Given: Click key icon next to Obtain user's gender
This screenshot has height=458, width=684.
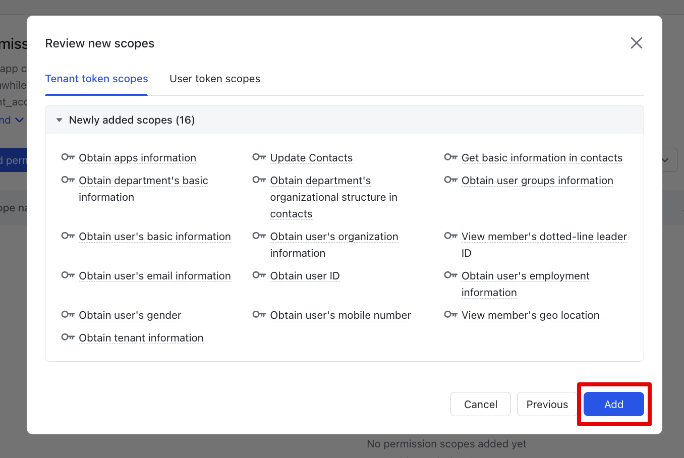Looking at the screenshot, I should point(68,315).
